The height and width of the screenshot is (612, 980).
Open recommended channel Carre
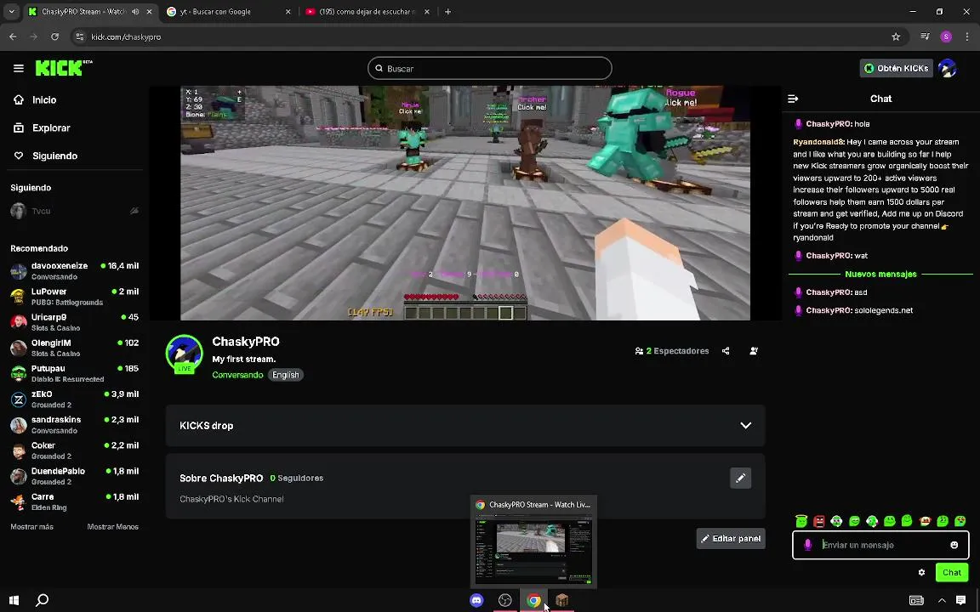[74, 501]
